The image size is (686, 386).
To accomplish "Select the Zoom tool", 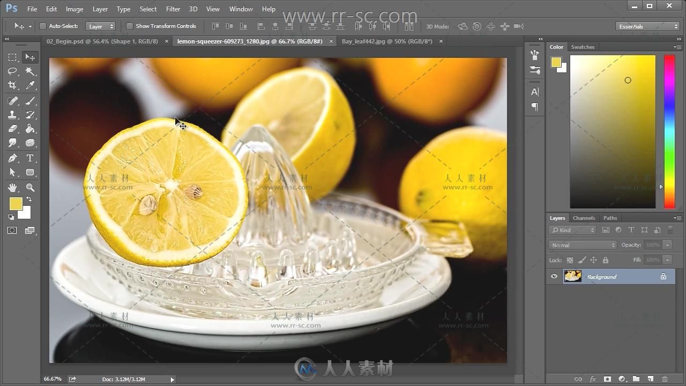I will [x=30, y=187].
